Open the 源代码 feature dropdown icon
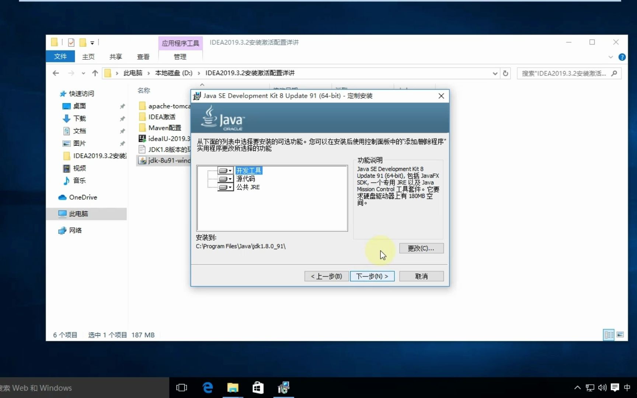This screenshot has height=398, width=637. [x=225, y=179]
